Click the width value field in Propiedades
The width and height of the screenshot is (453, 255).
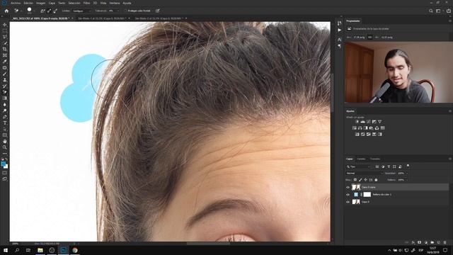pos(359,38)
